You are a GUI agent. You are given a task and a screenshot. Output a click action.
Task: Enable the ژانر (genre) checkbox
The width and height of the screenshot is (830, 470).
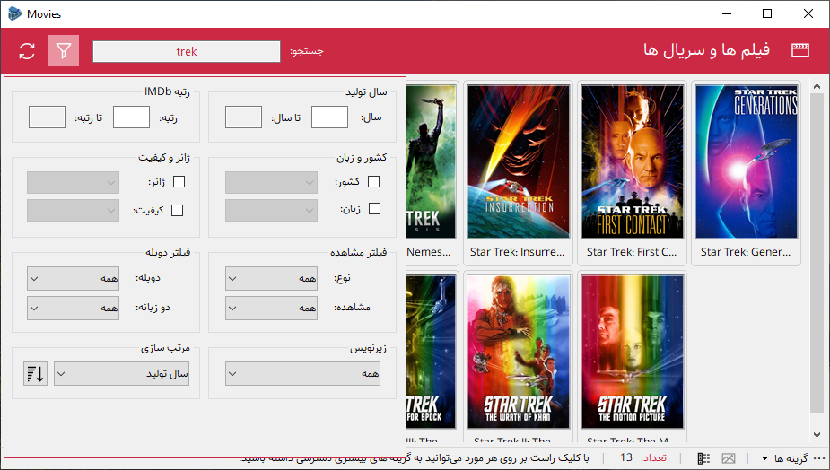(x=179, y=181)
